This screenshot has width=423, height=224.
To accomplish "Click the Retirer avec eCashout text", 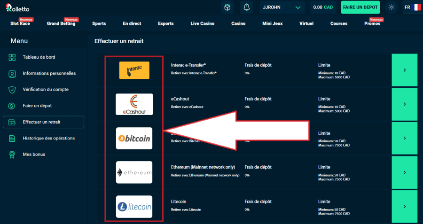I will (x=187, y=107).
